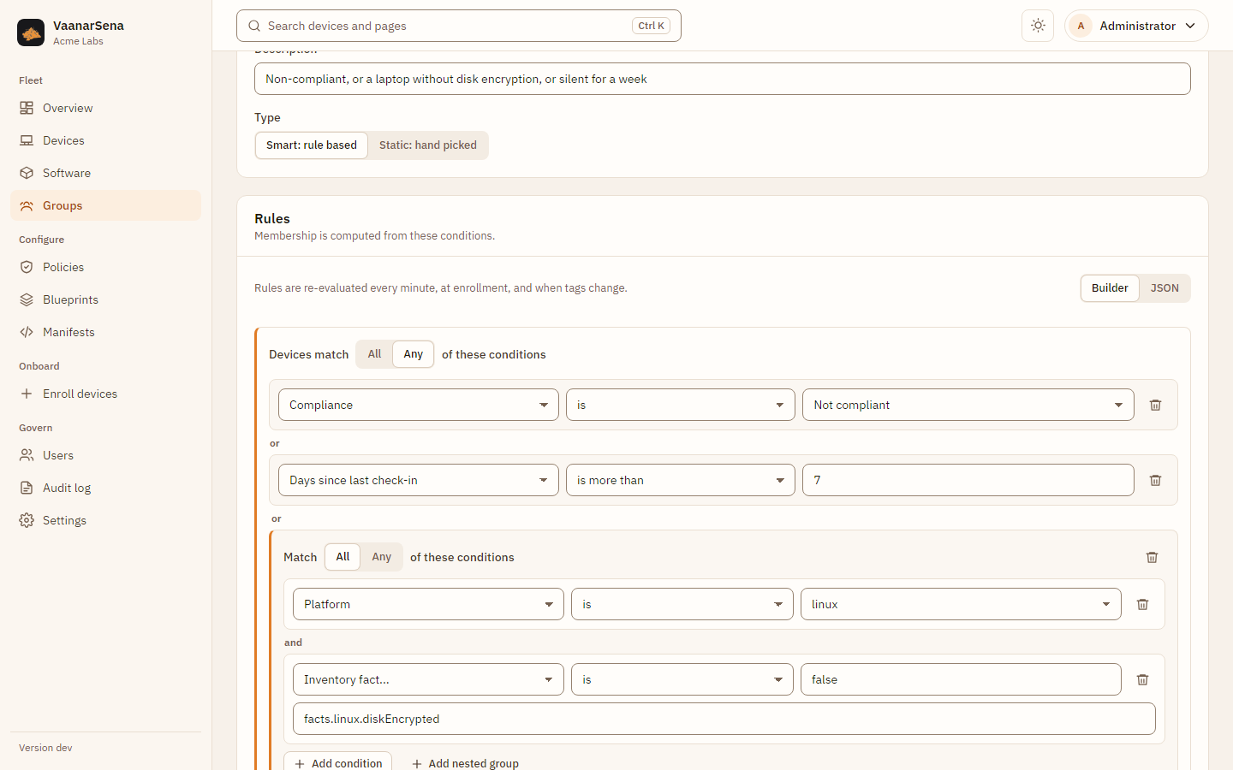This screenshot has height=770, width=1233.
Task: Delete the Days since last check-in condition
Action: (x=1155, y=480)
